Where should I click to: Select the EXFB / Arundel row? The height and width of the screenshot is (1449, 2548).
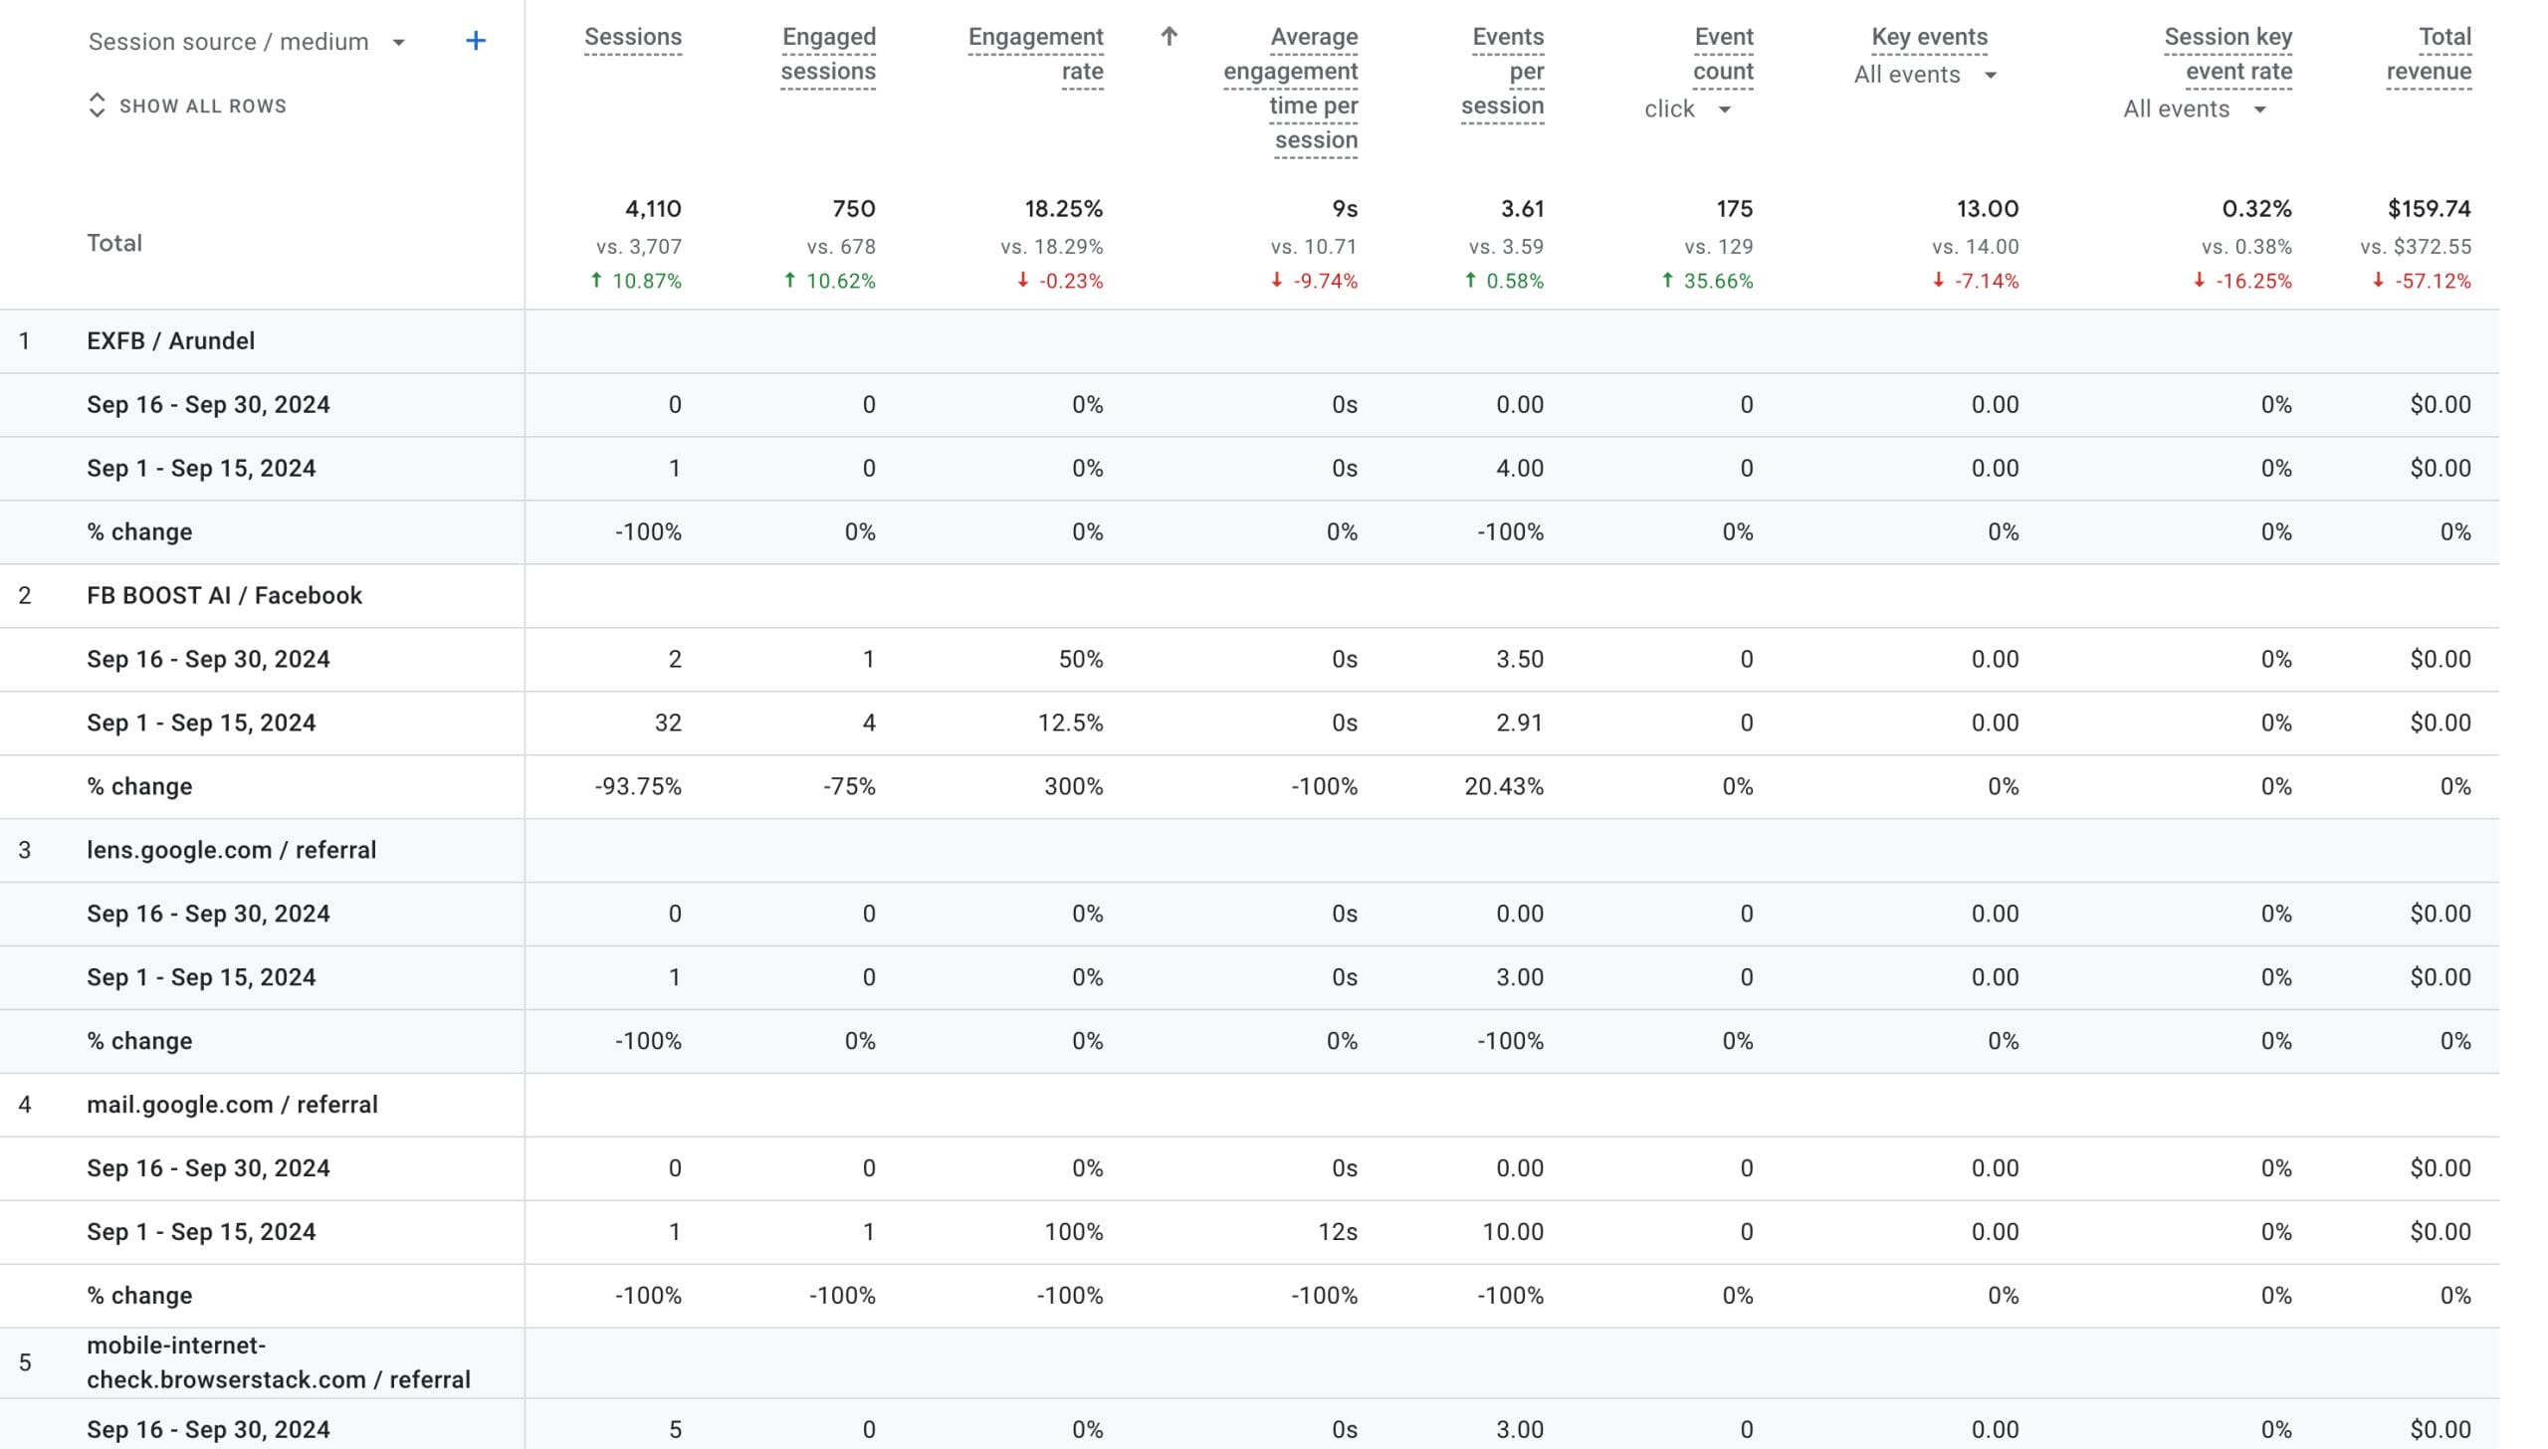[170, 341]
